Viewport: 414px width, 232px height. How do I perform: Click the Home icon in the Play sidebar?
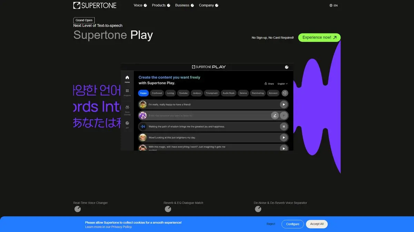coord(127,79)
